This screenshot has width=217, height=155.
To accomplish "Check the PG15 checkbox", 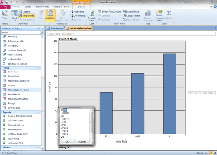I will coord(62,134).
